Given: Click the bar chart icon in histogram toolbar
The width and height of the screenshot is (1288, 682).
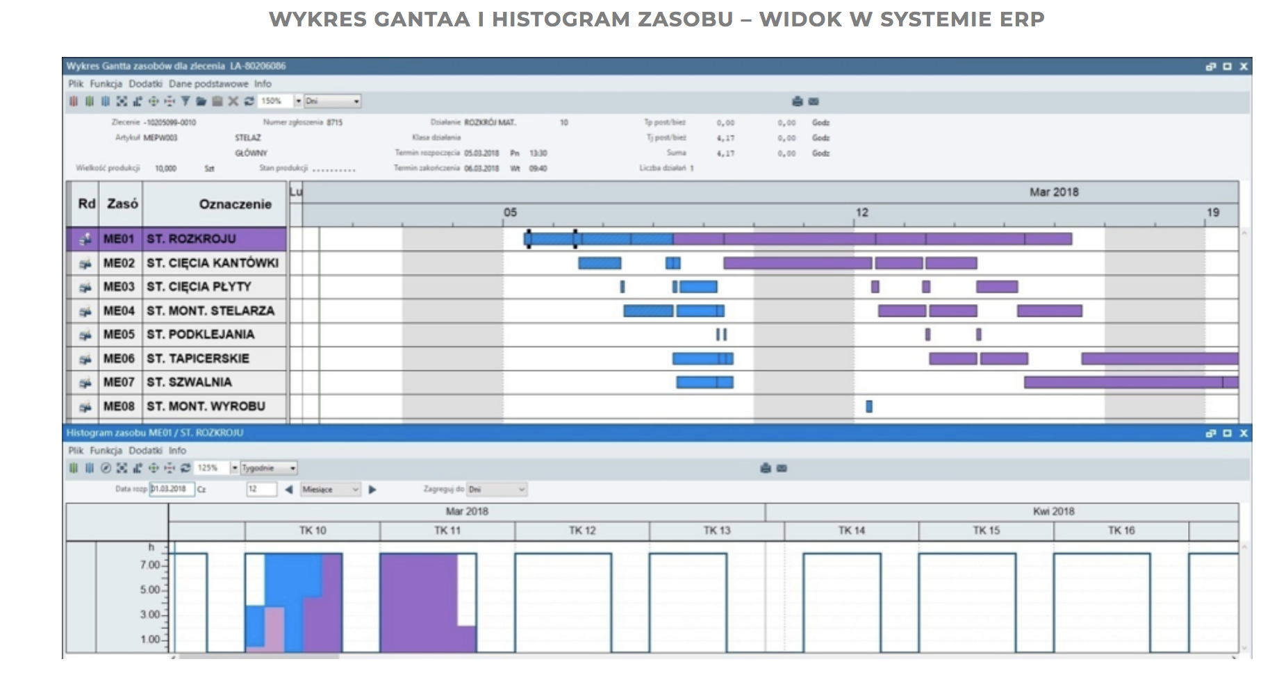Looking at the screenshot, I should (138, 468).
